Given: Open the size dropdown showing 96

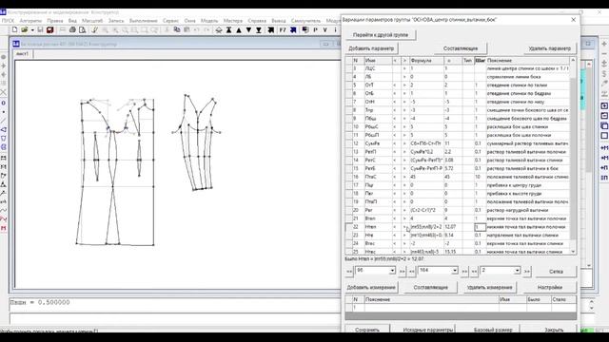Looking at the screenshot, I should (392, 271).
